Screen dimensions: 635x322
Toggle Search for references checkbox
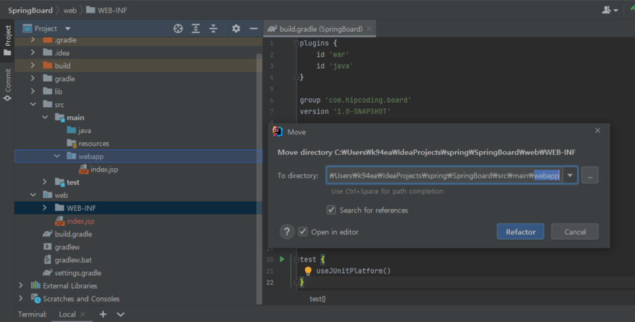click(331, 210)
